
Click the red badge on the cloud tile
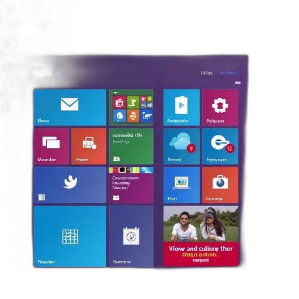pos(192,148)
